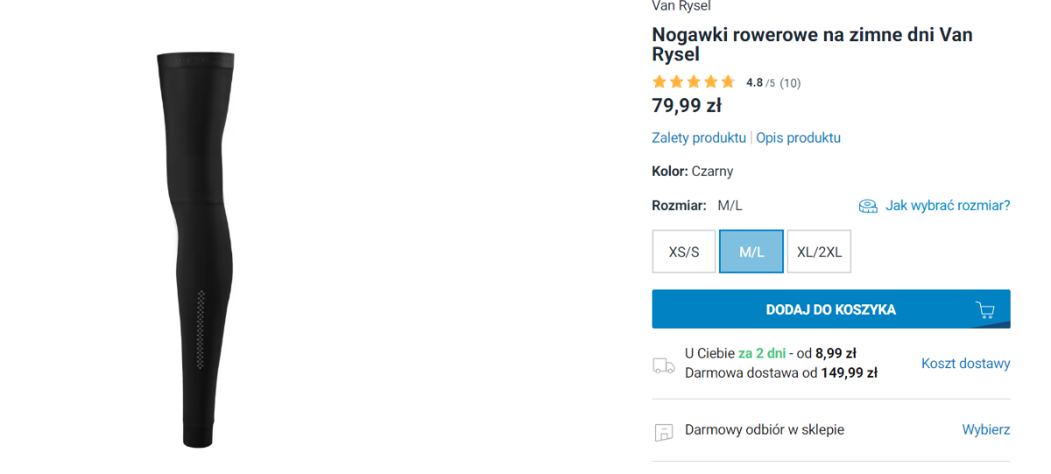Select the M/L size option
1051x474 pixels.
click(x=751, y=252)
